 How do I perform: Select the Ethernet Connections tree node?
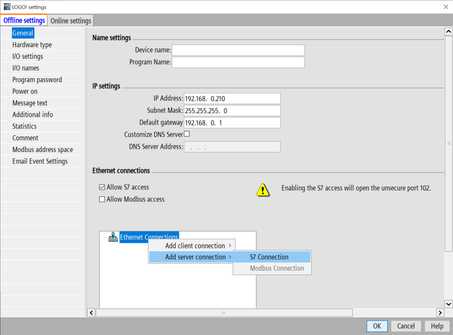(x=149, y=237)
